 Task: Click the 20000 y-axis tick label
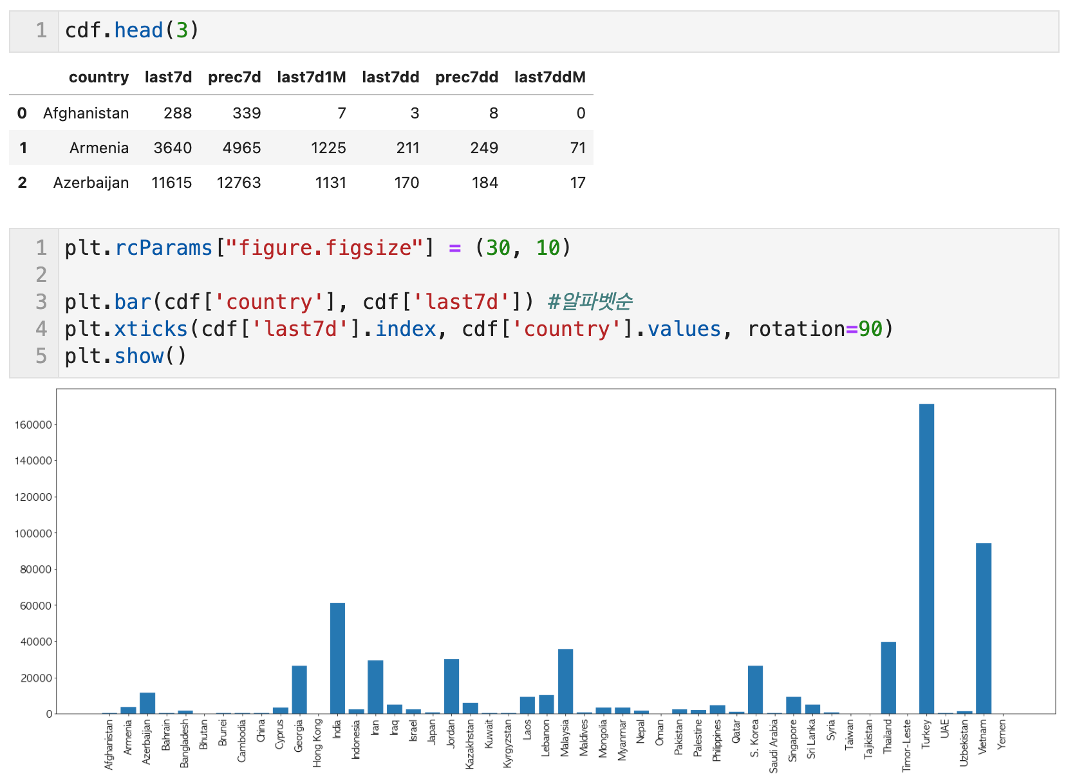point(35,678)
